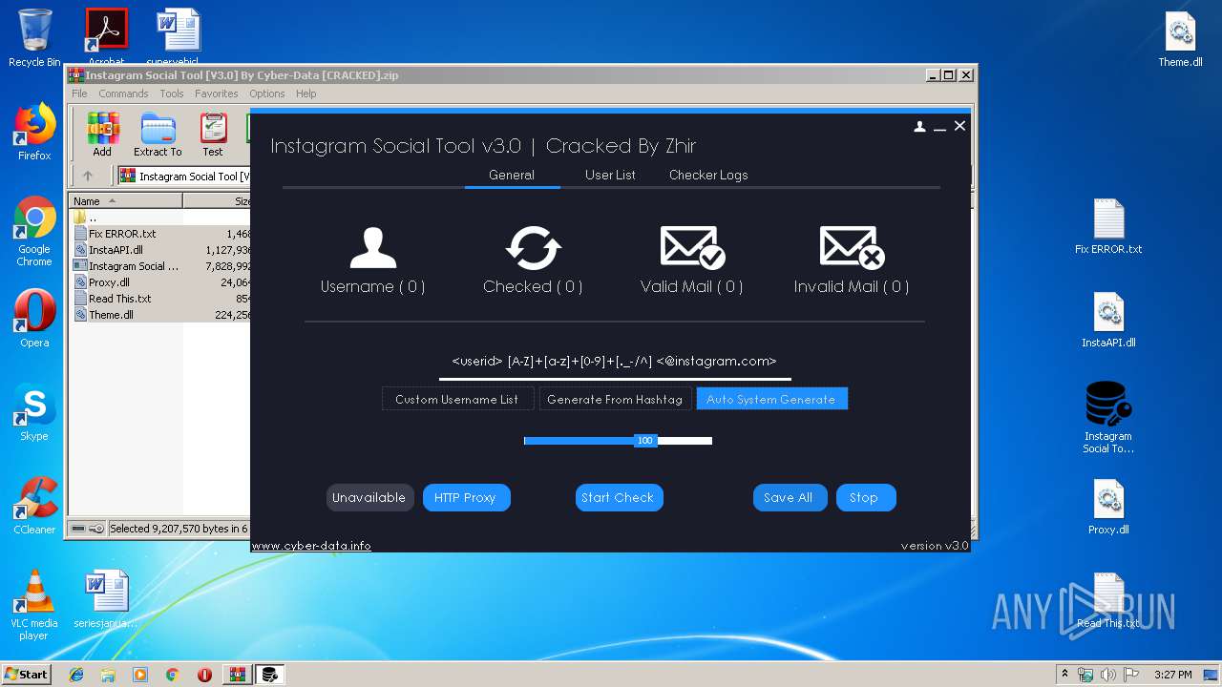Select Fix ERROR.txt desktop file icon
Screen dimensions: 1222x687
coord(1108,227)
